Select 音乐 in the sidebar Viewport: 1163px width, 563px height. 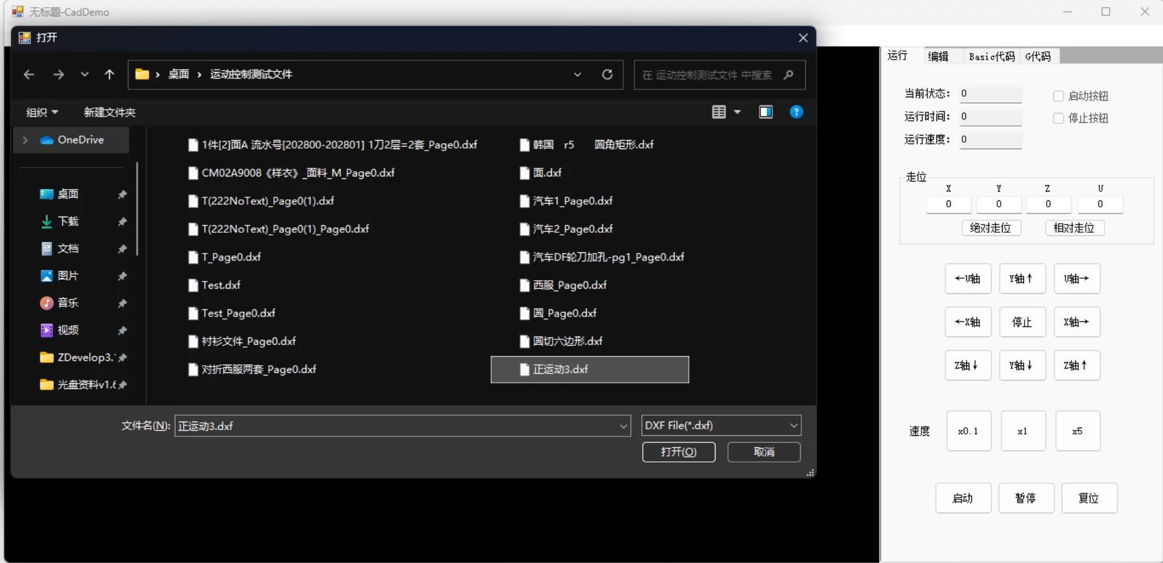[68, 303]
